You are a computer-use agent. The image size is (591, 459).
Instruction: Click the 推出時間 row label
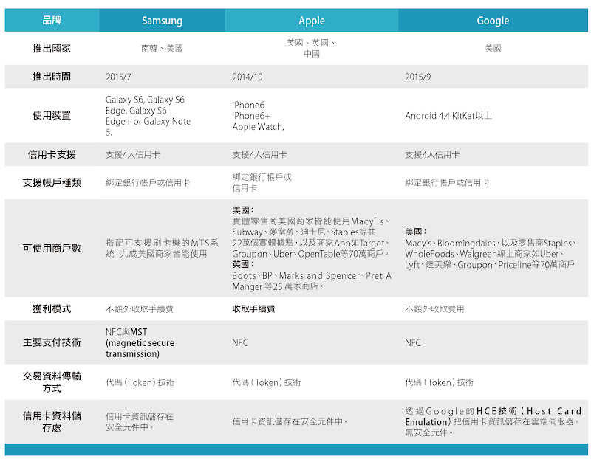52,77
